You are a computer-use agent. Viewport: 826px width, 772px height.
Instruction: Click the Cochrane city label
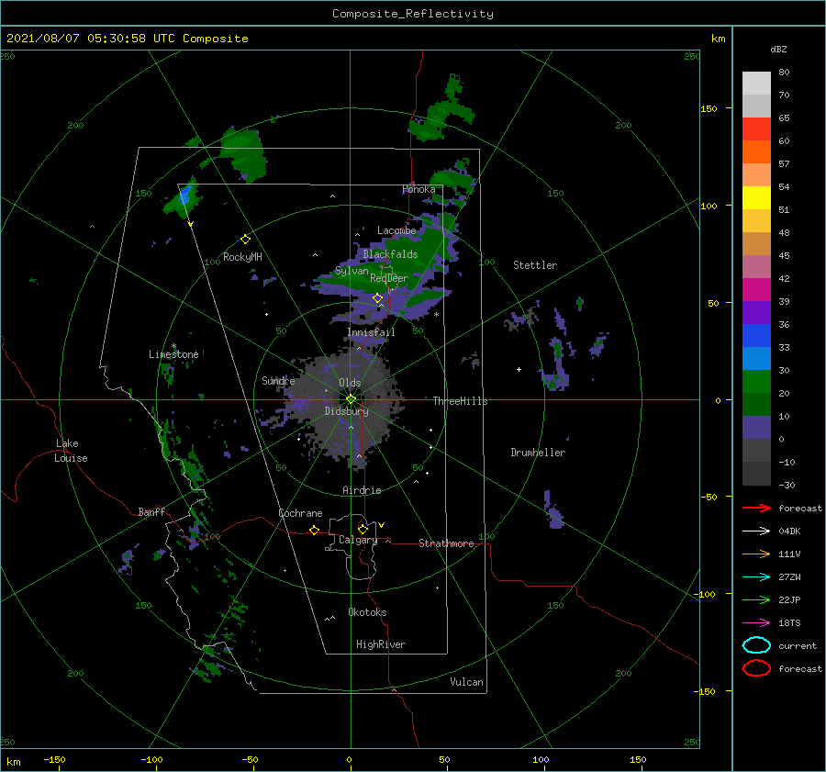click(x=300, y=513)
